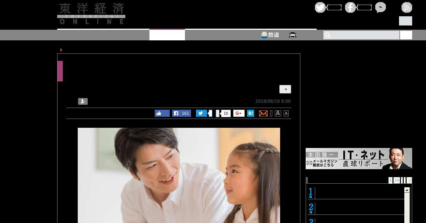Image resolution: width=426 pixels, height=223 pixels.
Task: Click the Facebook count box in the header
Action: 364,7
